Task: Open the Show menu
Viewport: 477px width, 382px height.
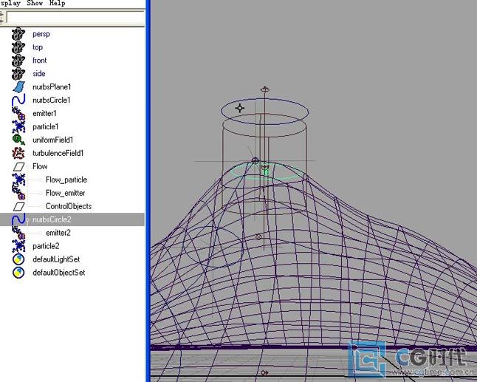Action: (35, 3)
